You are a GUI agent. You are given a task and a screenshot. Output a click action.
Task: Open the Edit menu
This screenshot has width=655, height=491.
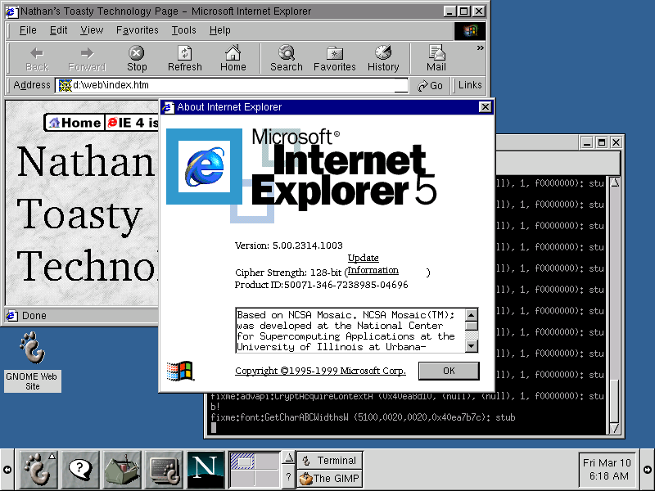58,30
